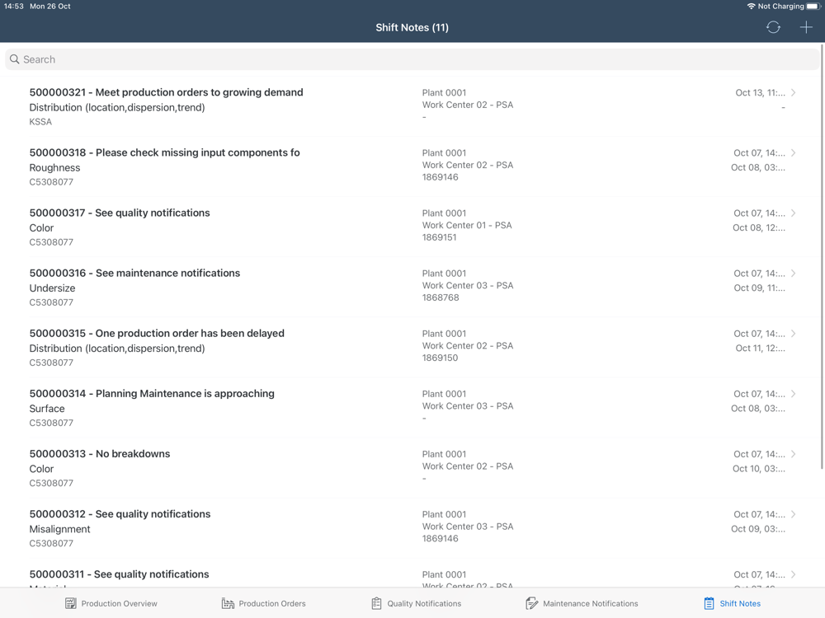Open note One production order has been delayed
The width and height of the screenshot is (825, 618).
(x=412, y=348)
